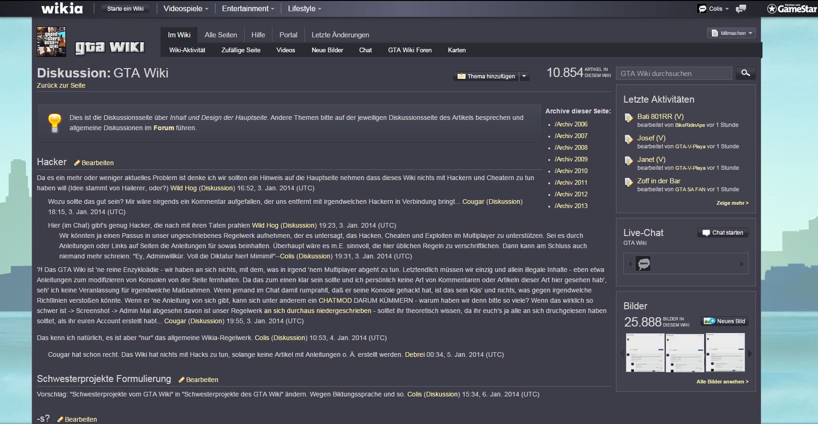Select the Hilfe tab
Screen dimensions: 818x424
click(x=258, y=35)
